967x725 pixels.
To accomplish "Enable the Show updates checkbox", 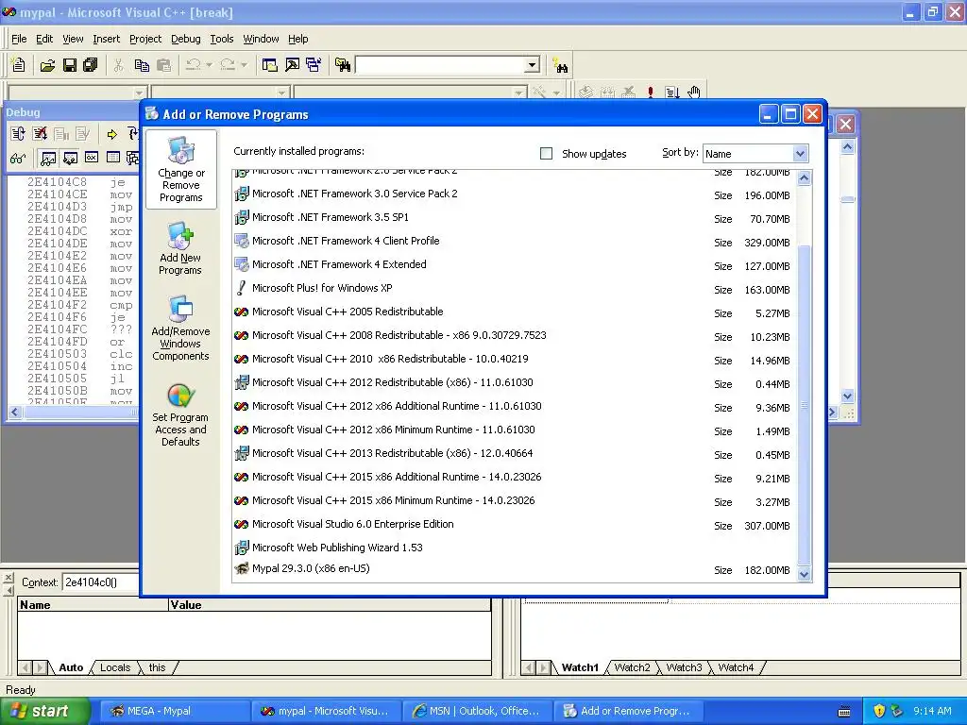I will point(546,154).
